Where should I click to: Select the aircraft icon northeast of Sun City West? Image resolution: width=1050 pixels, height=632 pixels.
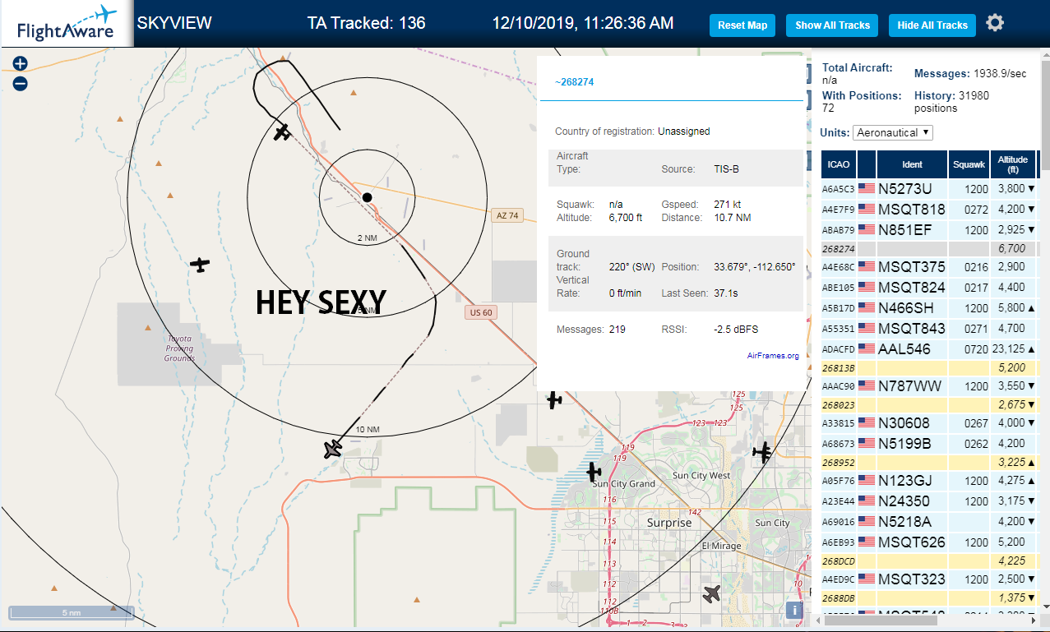tap(763, 450)
